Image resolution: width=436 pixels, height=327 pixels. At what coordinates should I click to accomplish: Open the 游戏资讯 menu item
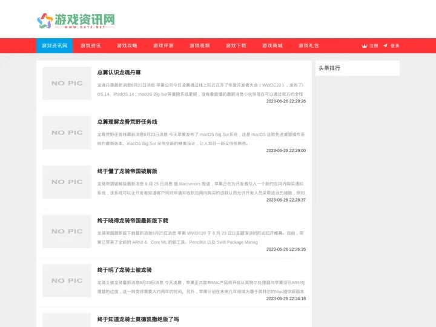tap(91, 45)
